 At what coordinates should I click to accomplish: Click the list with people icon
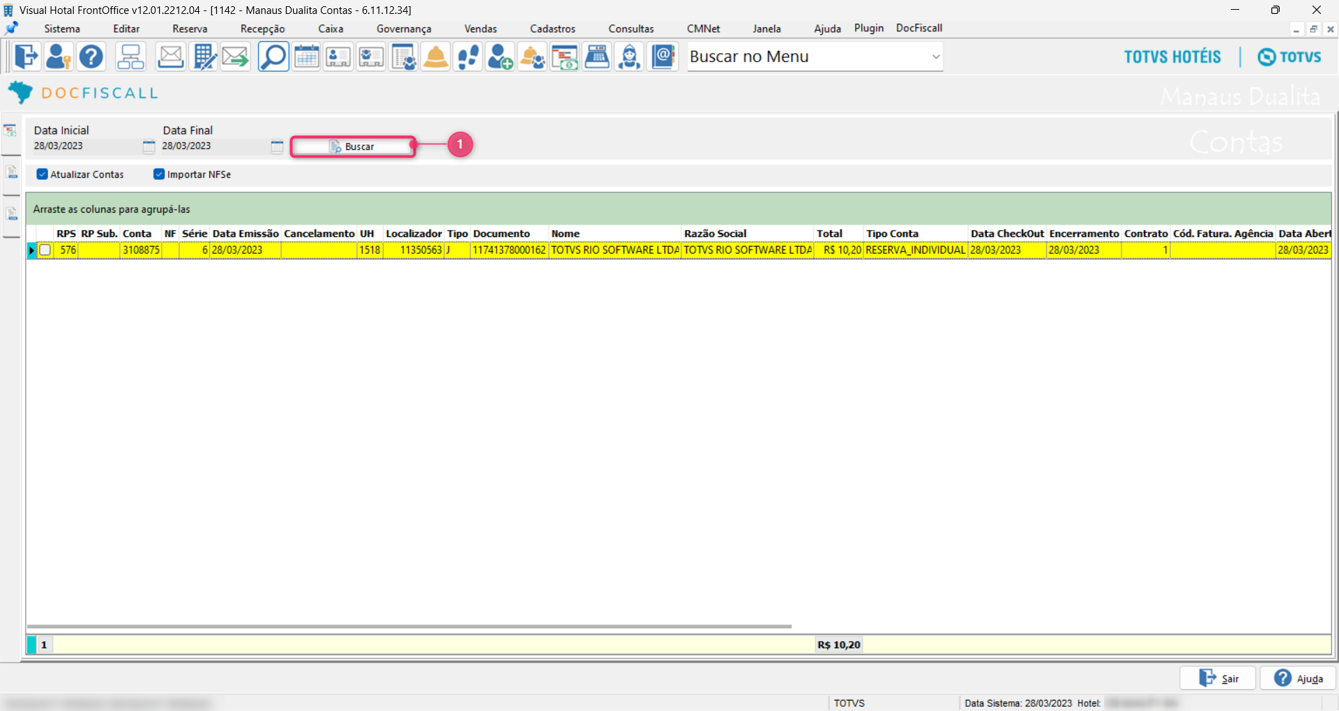click(403, 56)
